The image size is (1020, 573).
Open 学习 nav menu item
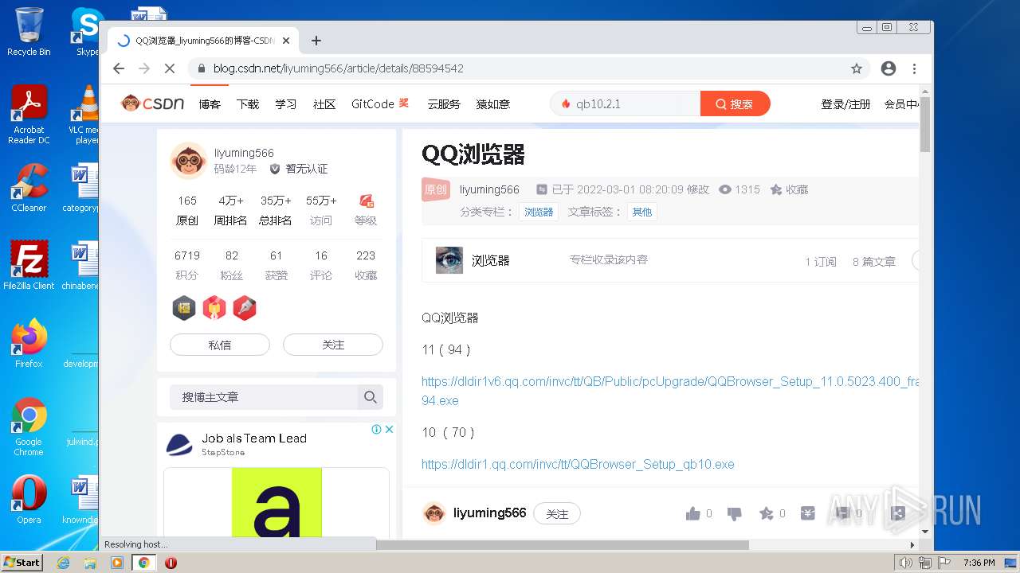pos(286,104)
